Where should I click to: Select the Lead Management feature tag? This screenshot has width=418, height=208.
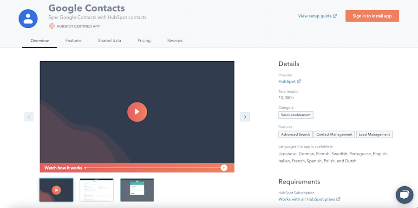tap(374, 134)
